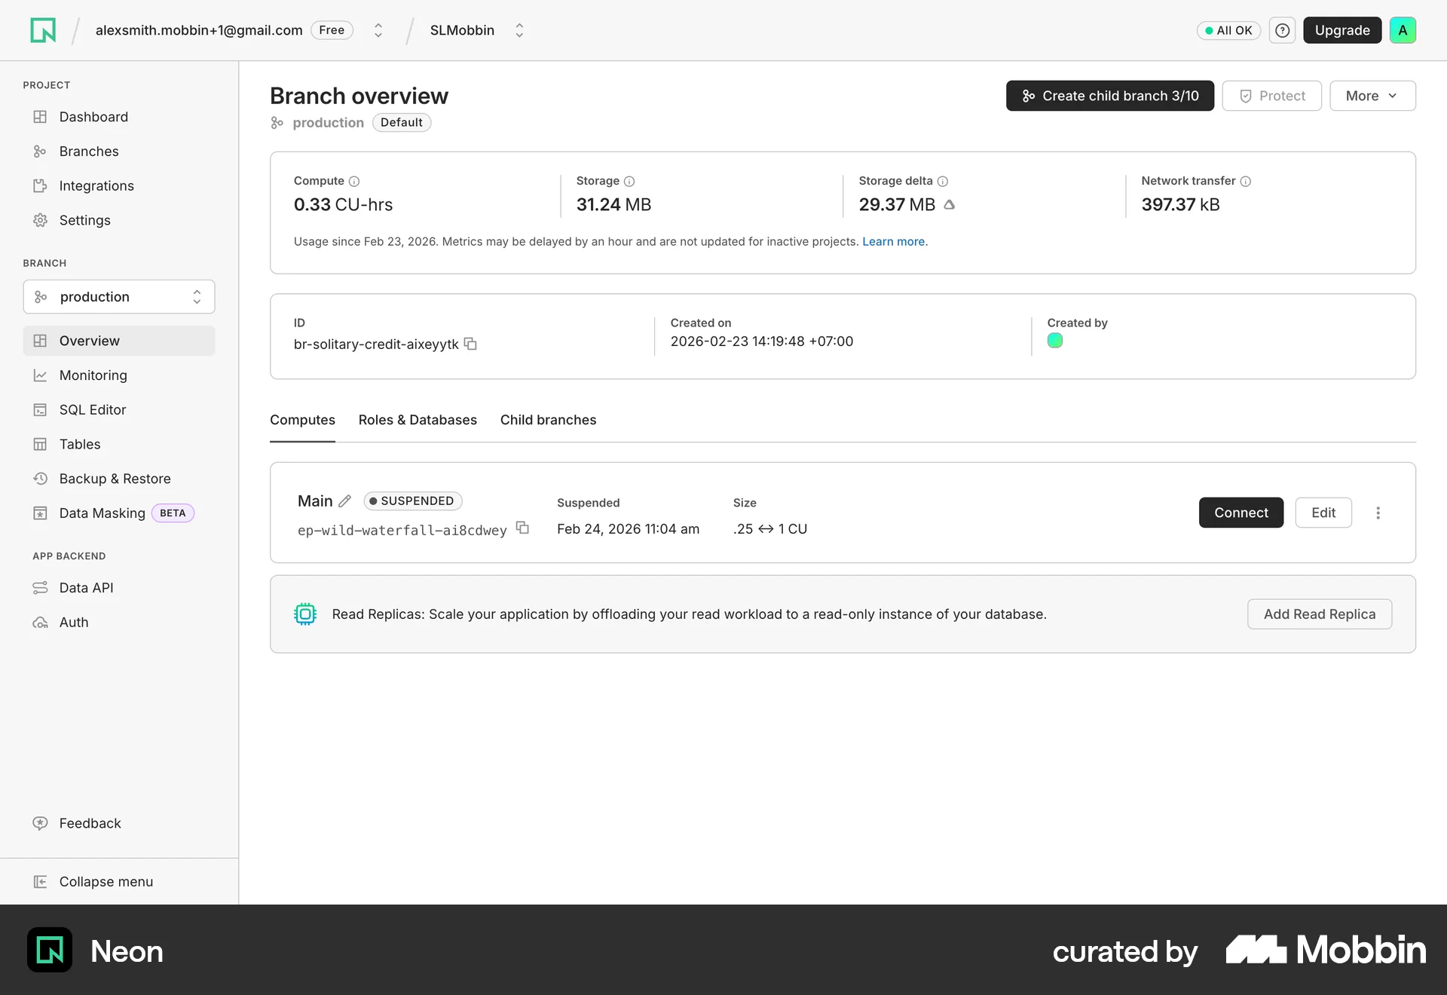Open Data API page
The width and height of the screenshot is (1447, 995).
pos(119,588)
